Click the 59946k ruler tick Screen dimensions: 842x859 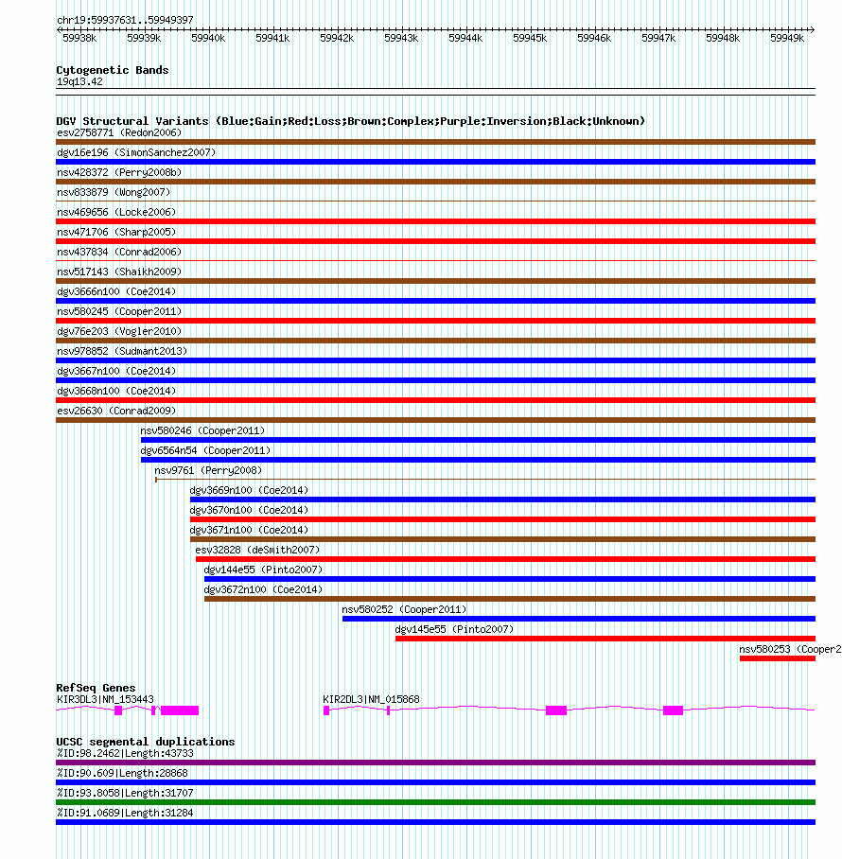[594, 38]
